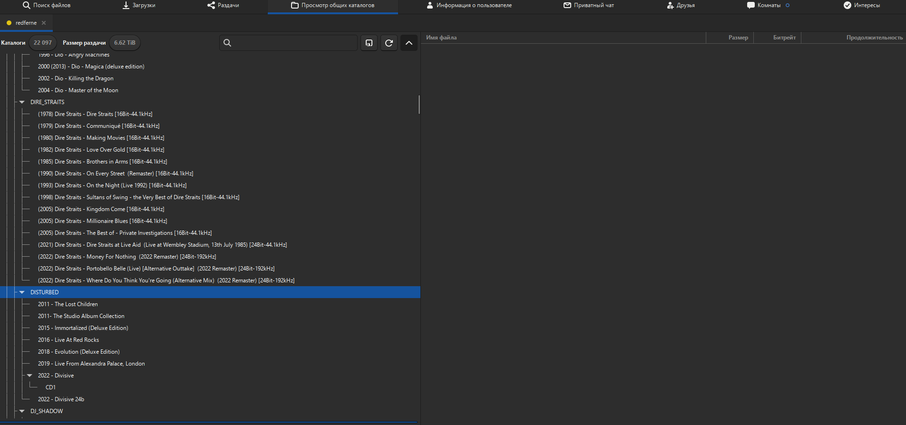Switch to the Загрузки tab

pos(139,5)
